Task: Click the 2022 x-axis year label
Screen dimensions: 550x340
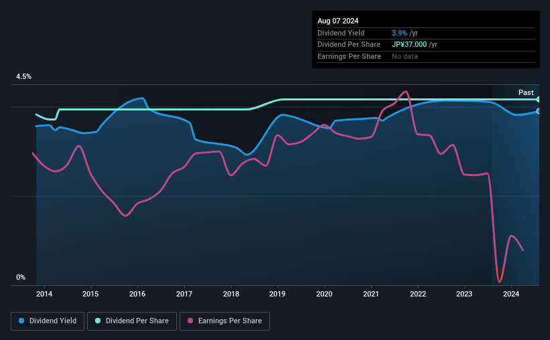Action: click(x=418, y=294)
